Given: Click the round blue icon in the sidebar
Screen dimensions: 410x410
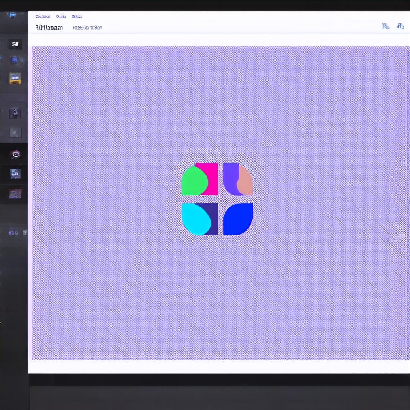Looking at the screenshot, I should [x=14, y=60].
